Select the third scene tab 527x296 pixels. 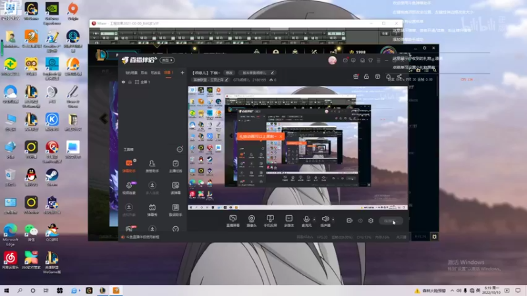click(155, 73)
